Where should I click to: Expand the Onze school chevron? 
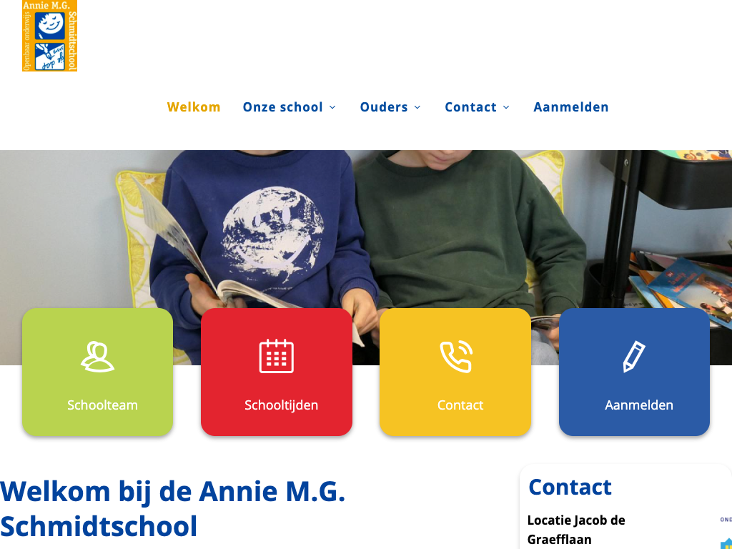pyautogui.click(x=332, y=107)
